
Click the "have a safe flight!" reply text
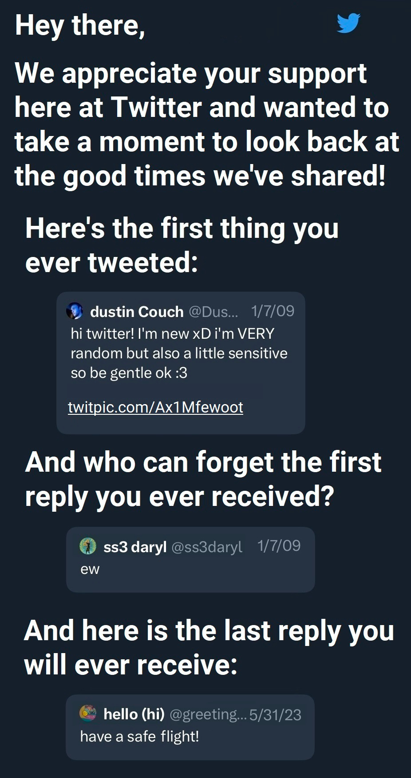(x=139, y=737)
